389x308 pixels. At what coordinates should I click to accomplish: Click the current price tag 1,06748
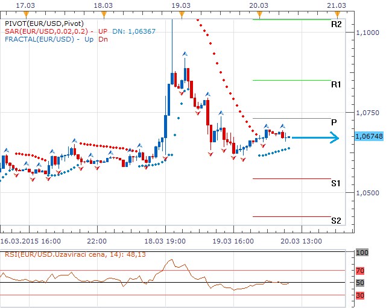pos(371,137)
